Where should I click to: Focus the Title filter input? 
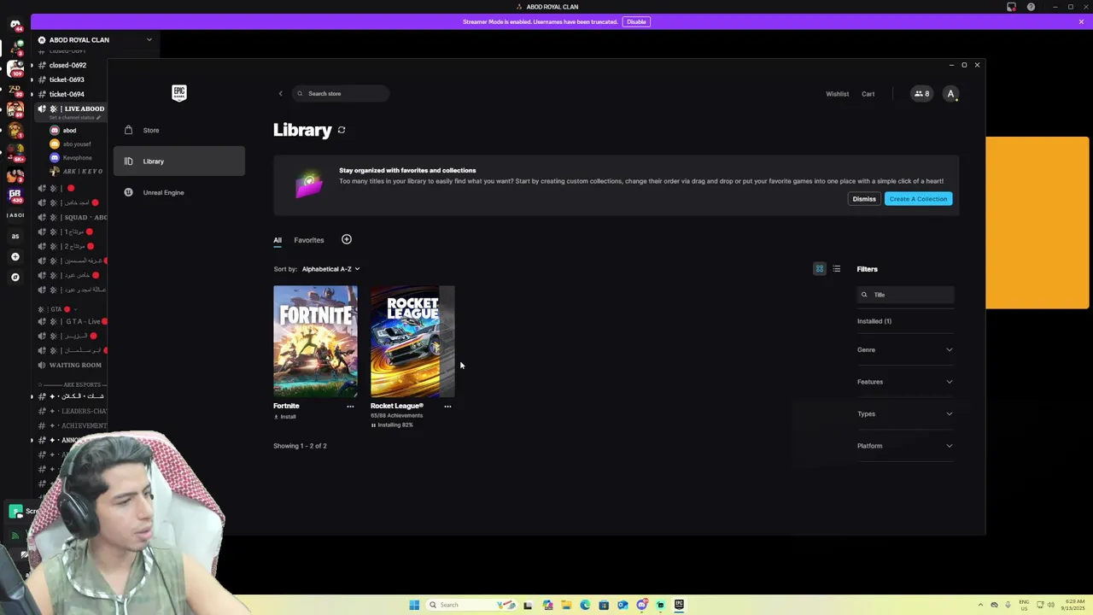pos(905,295)
